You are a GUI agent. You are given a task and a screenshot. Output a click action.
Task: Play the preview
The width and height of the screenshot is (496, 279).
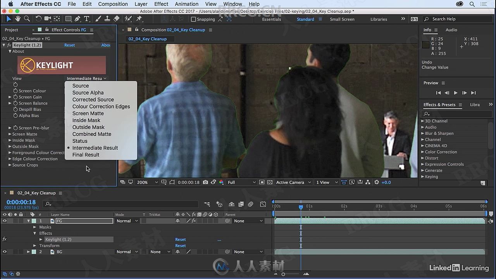coord(455,93)
